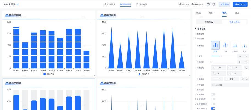The image size is (251, 110).
Task: Adjust 柱体宽 slider
Action: pyautogui.click(x=221, y=56)
